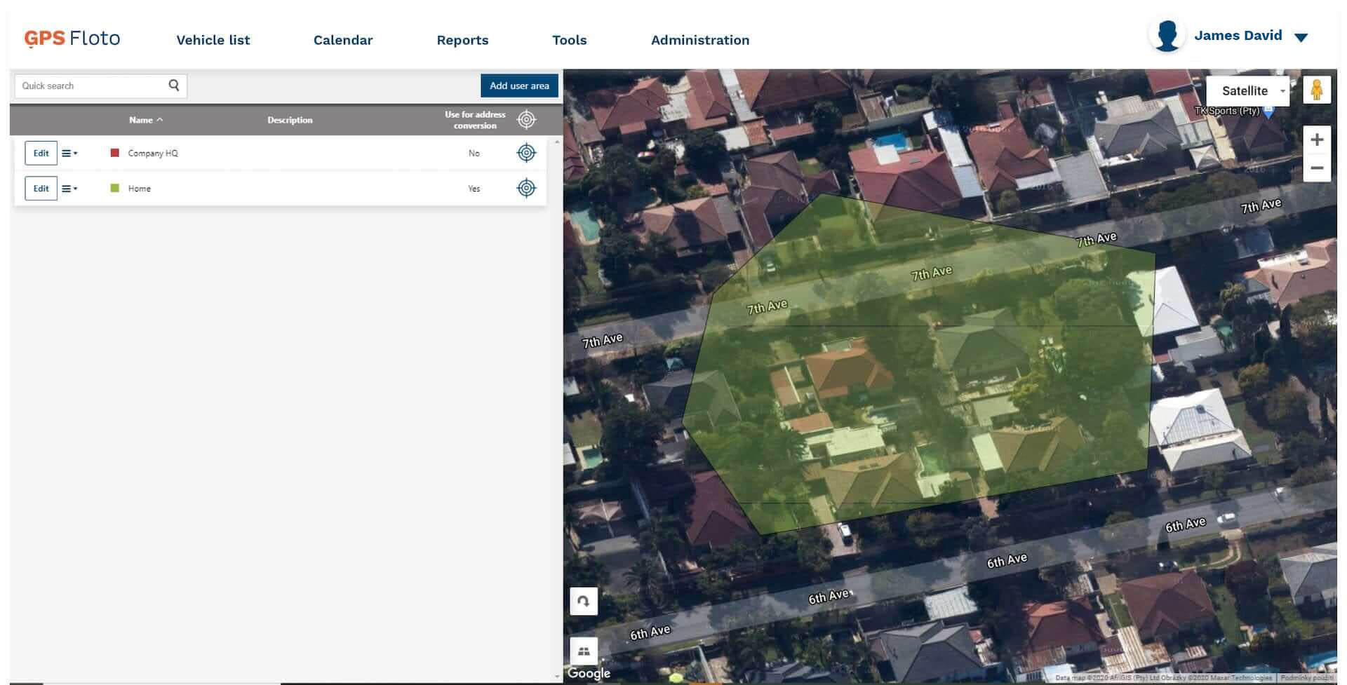Click the Quick search input field
Screen dimensions: 1347x685
coord(91,86)
